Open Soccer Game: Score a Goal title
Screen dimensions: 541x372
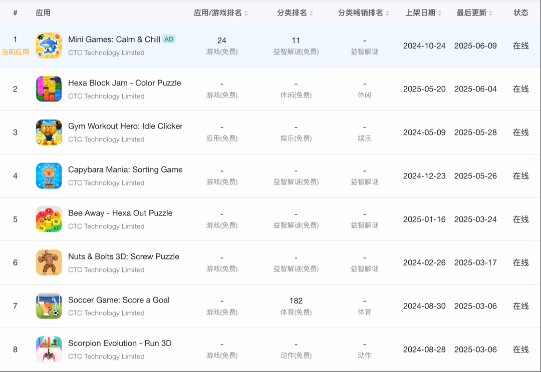click(x=119, y=300)
